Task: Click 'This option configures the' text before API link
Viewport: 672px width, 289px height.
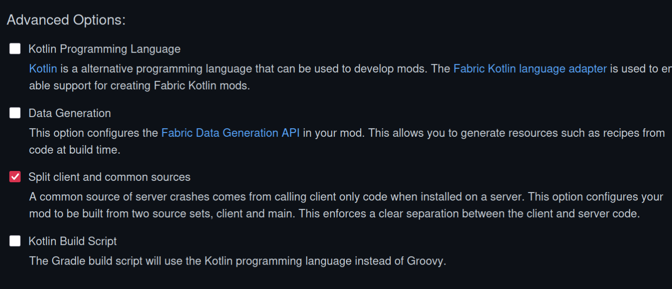Action: [93, 133]
